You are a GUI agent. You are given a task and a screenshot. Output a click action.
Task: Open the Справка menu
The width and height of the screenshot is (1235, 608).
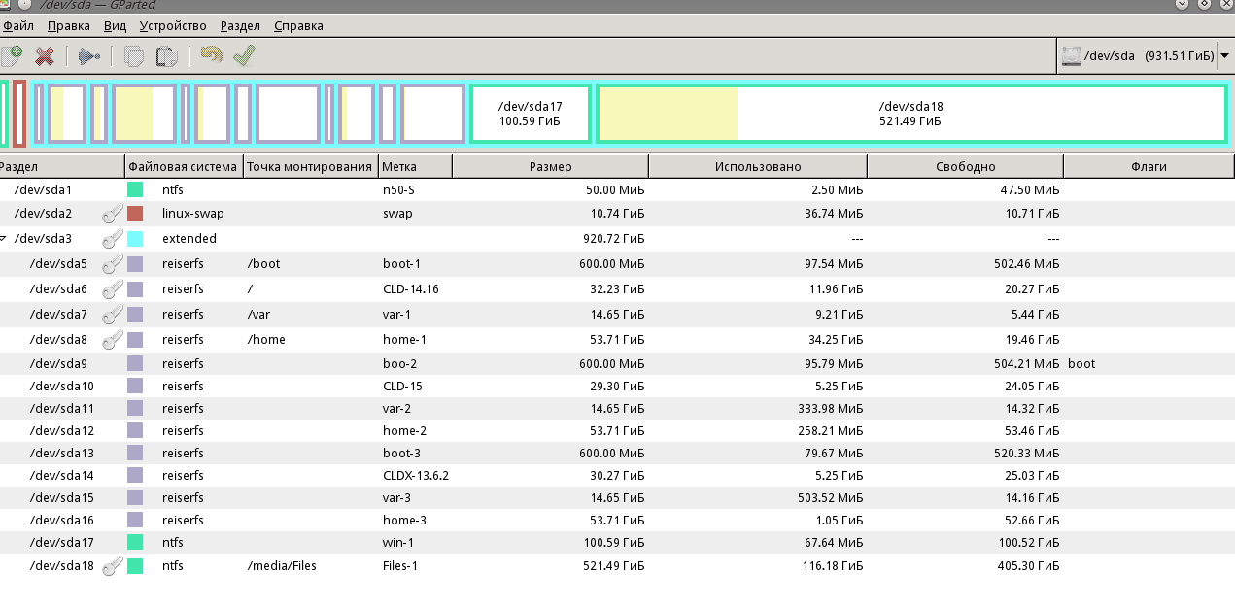(x=298, y=26)
